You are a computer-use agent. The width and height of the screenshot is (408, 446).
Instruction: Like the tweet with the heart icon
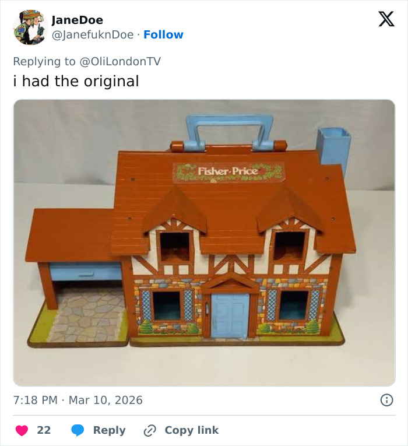tap(22, 430)
